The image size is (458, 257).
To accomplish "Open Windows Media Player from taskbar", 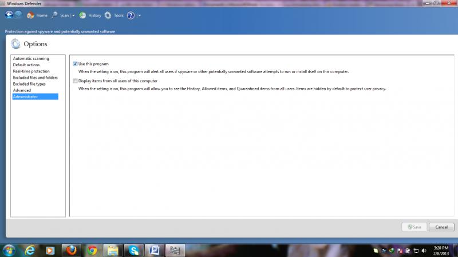I will coord(50,251).
